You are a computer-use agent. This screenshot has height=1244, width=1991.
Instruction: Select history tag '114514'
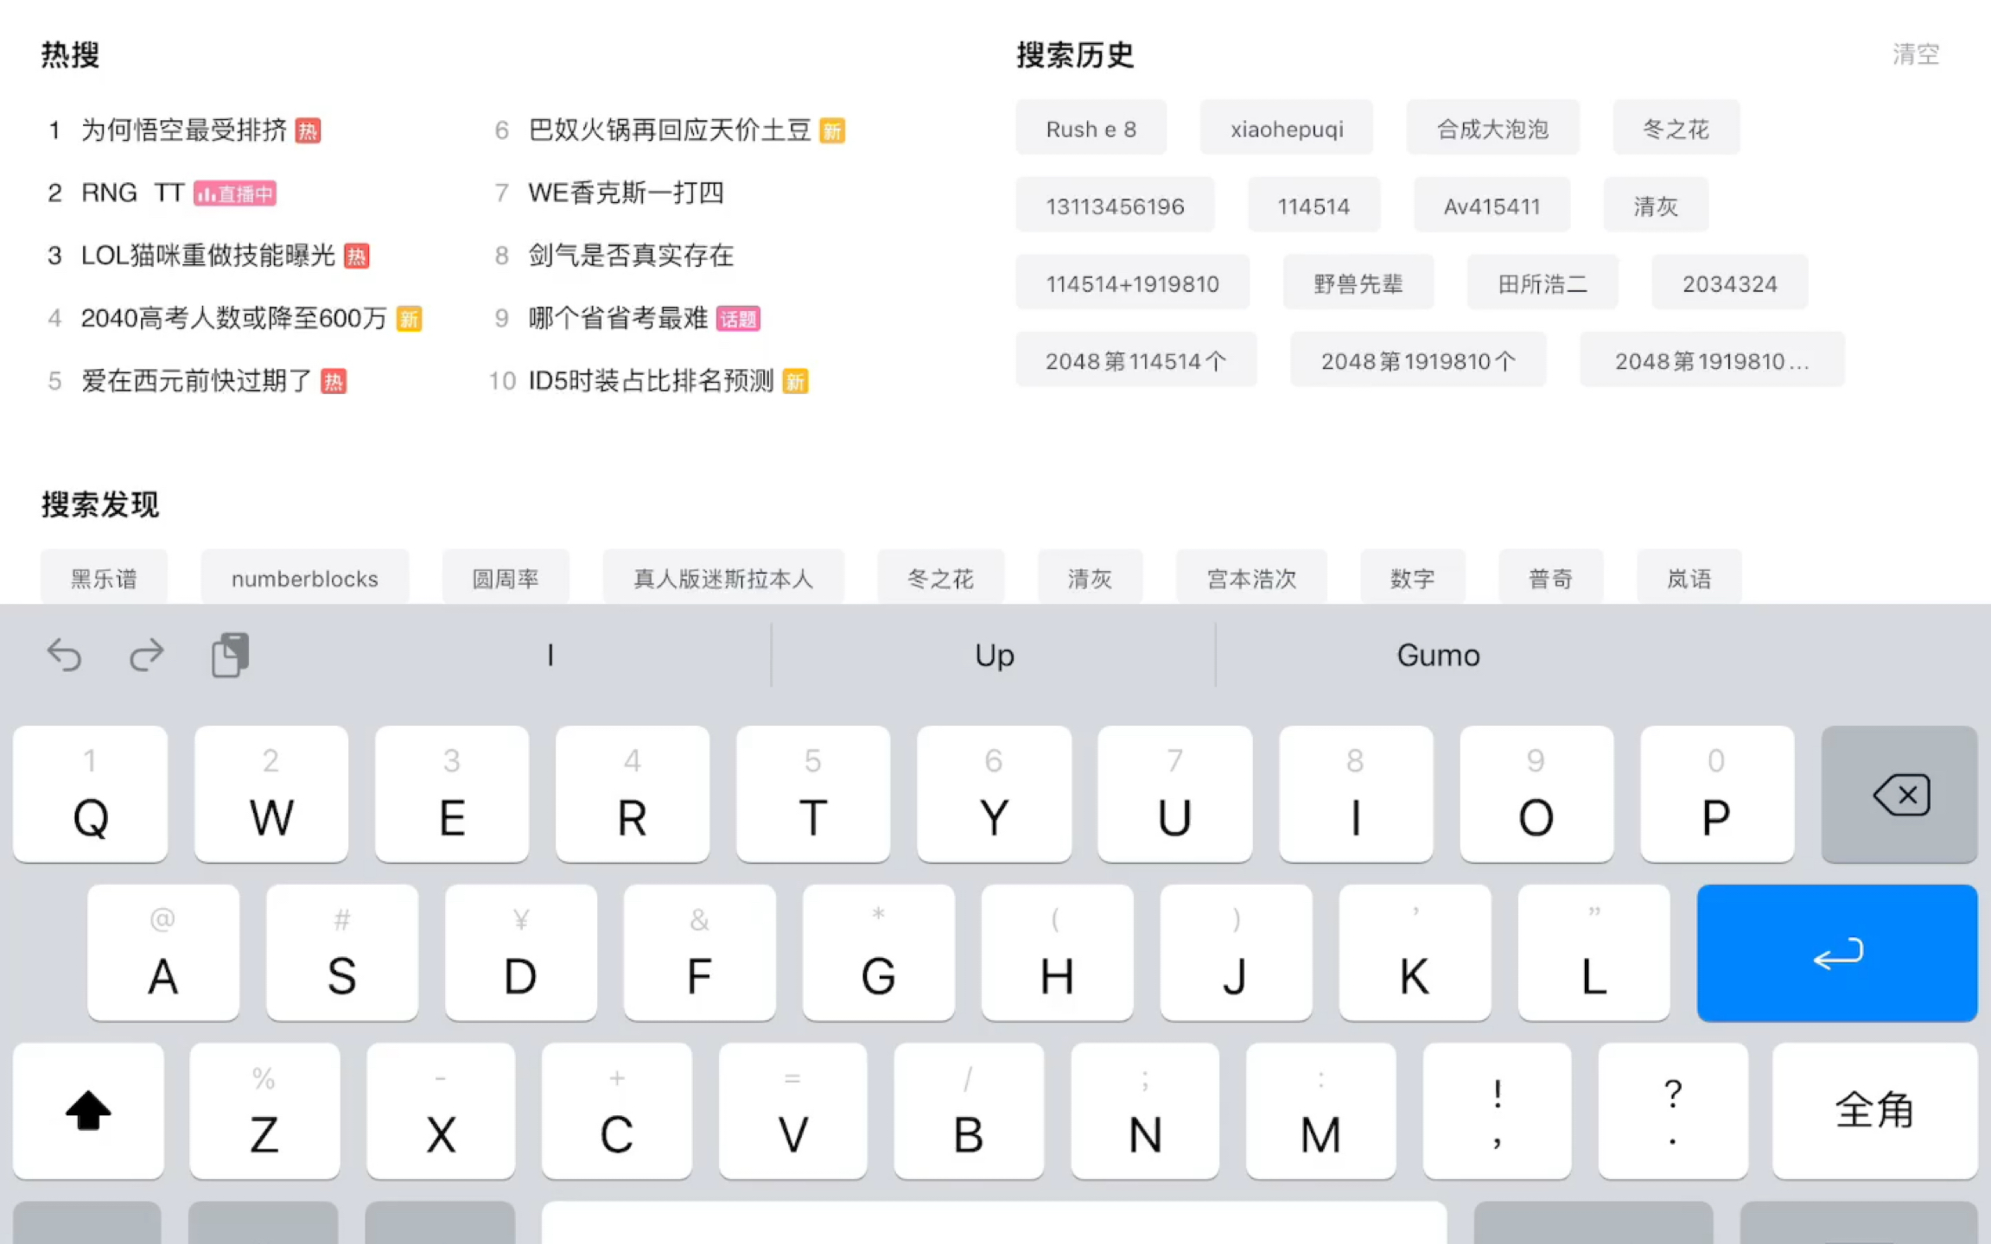pyautogui.click(x=1314, y=206)
